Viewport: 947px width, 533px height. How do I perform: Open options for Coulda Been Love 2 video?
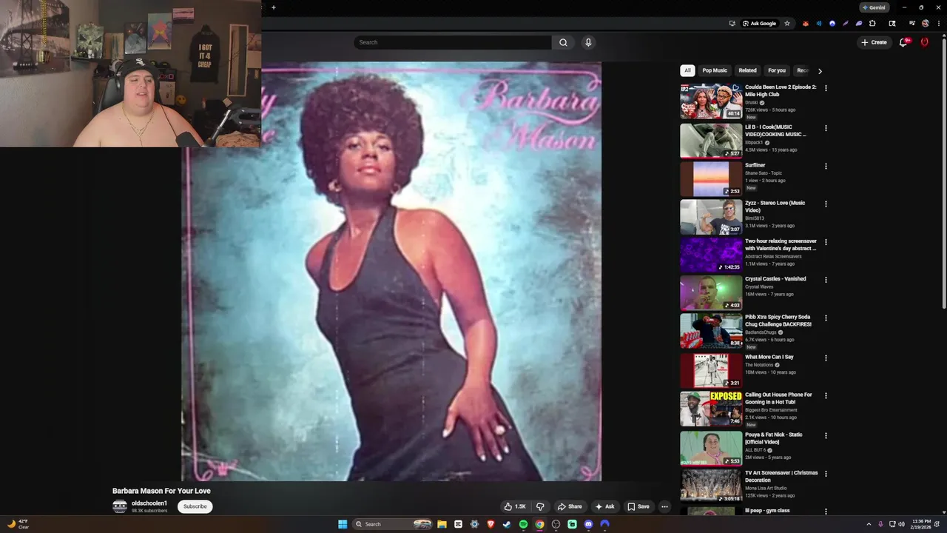[826, 88]
